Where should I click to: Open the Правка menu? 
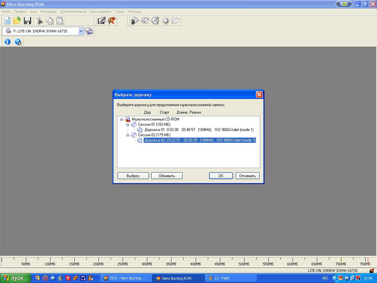tap(20, 11)
